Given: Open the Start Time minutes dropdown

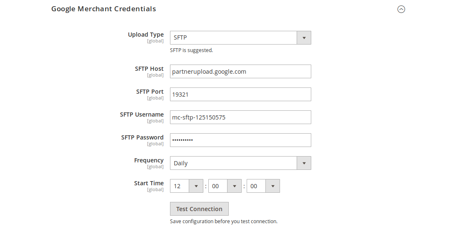Looking at the screenshot, I should tap(225, 186).
